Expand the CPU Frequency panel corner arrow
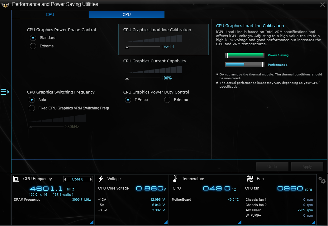Screen dimensions: 328x226 92,222
